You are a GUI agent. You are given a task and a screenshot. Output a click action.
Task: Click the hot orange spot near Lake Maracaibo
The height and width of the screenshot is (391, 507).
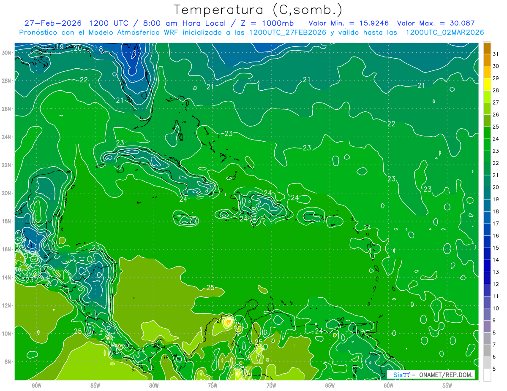click(x=228, y=323)
